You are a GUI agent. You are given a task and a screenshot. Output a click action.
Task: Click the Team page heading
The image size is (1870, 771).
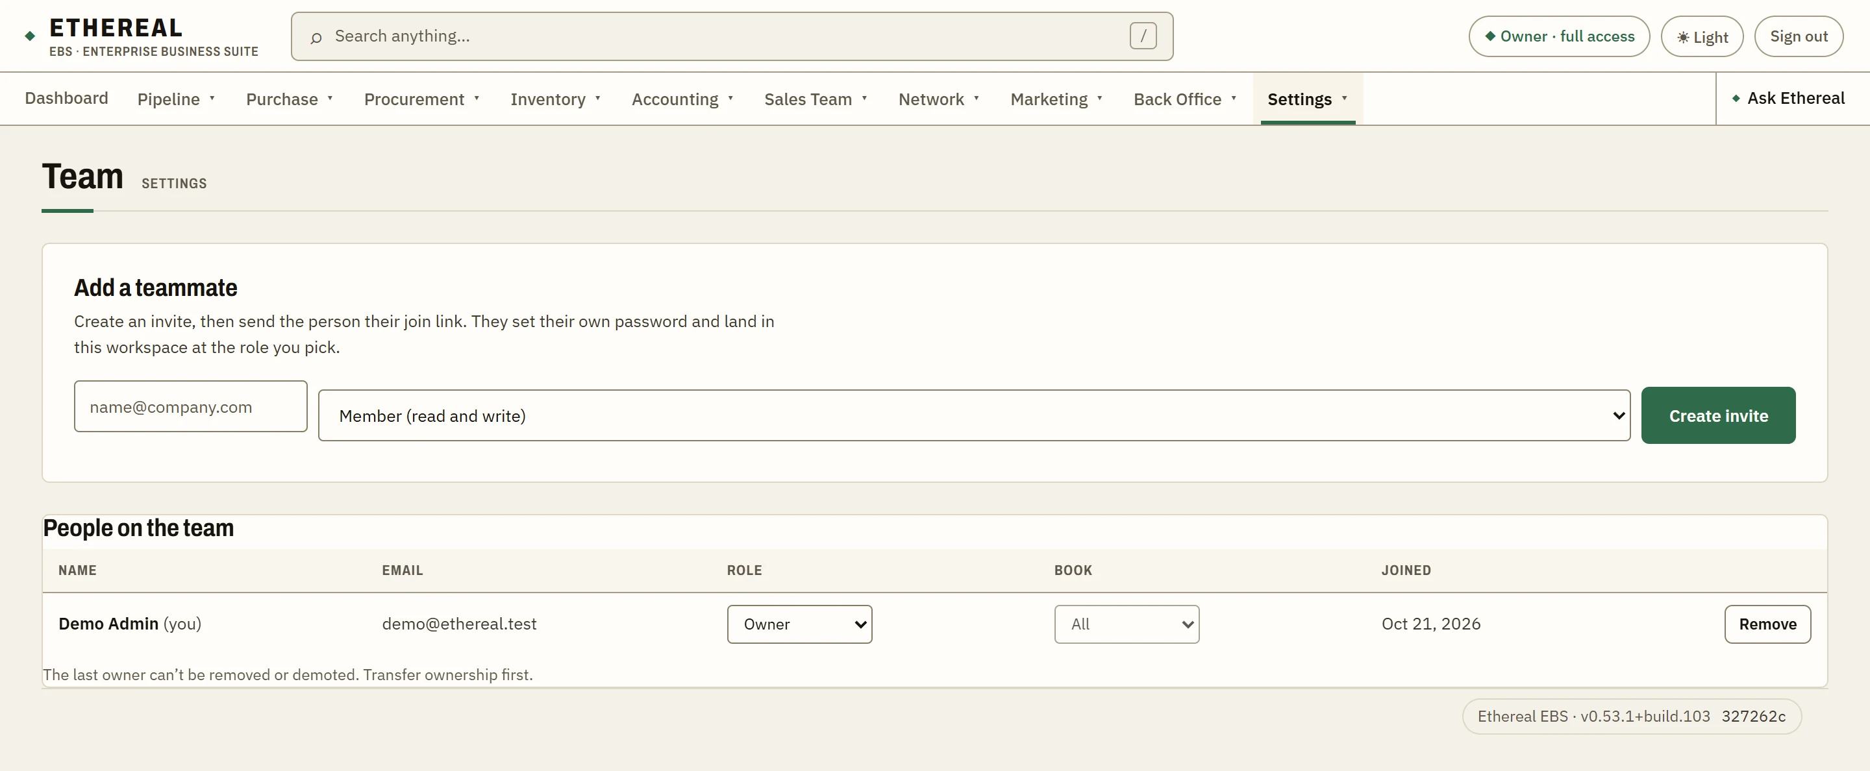82,177
